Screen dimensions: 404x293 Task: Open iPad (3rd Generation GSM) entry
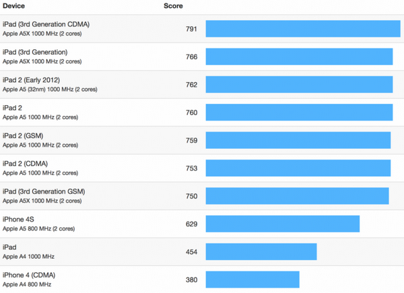[x=44, y=191]
